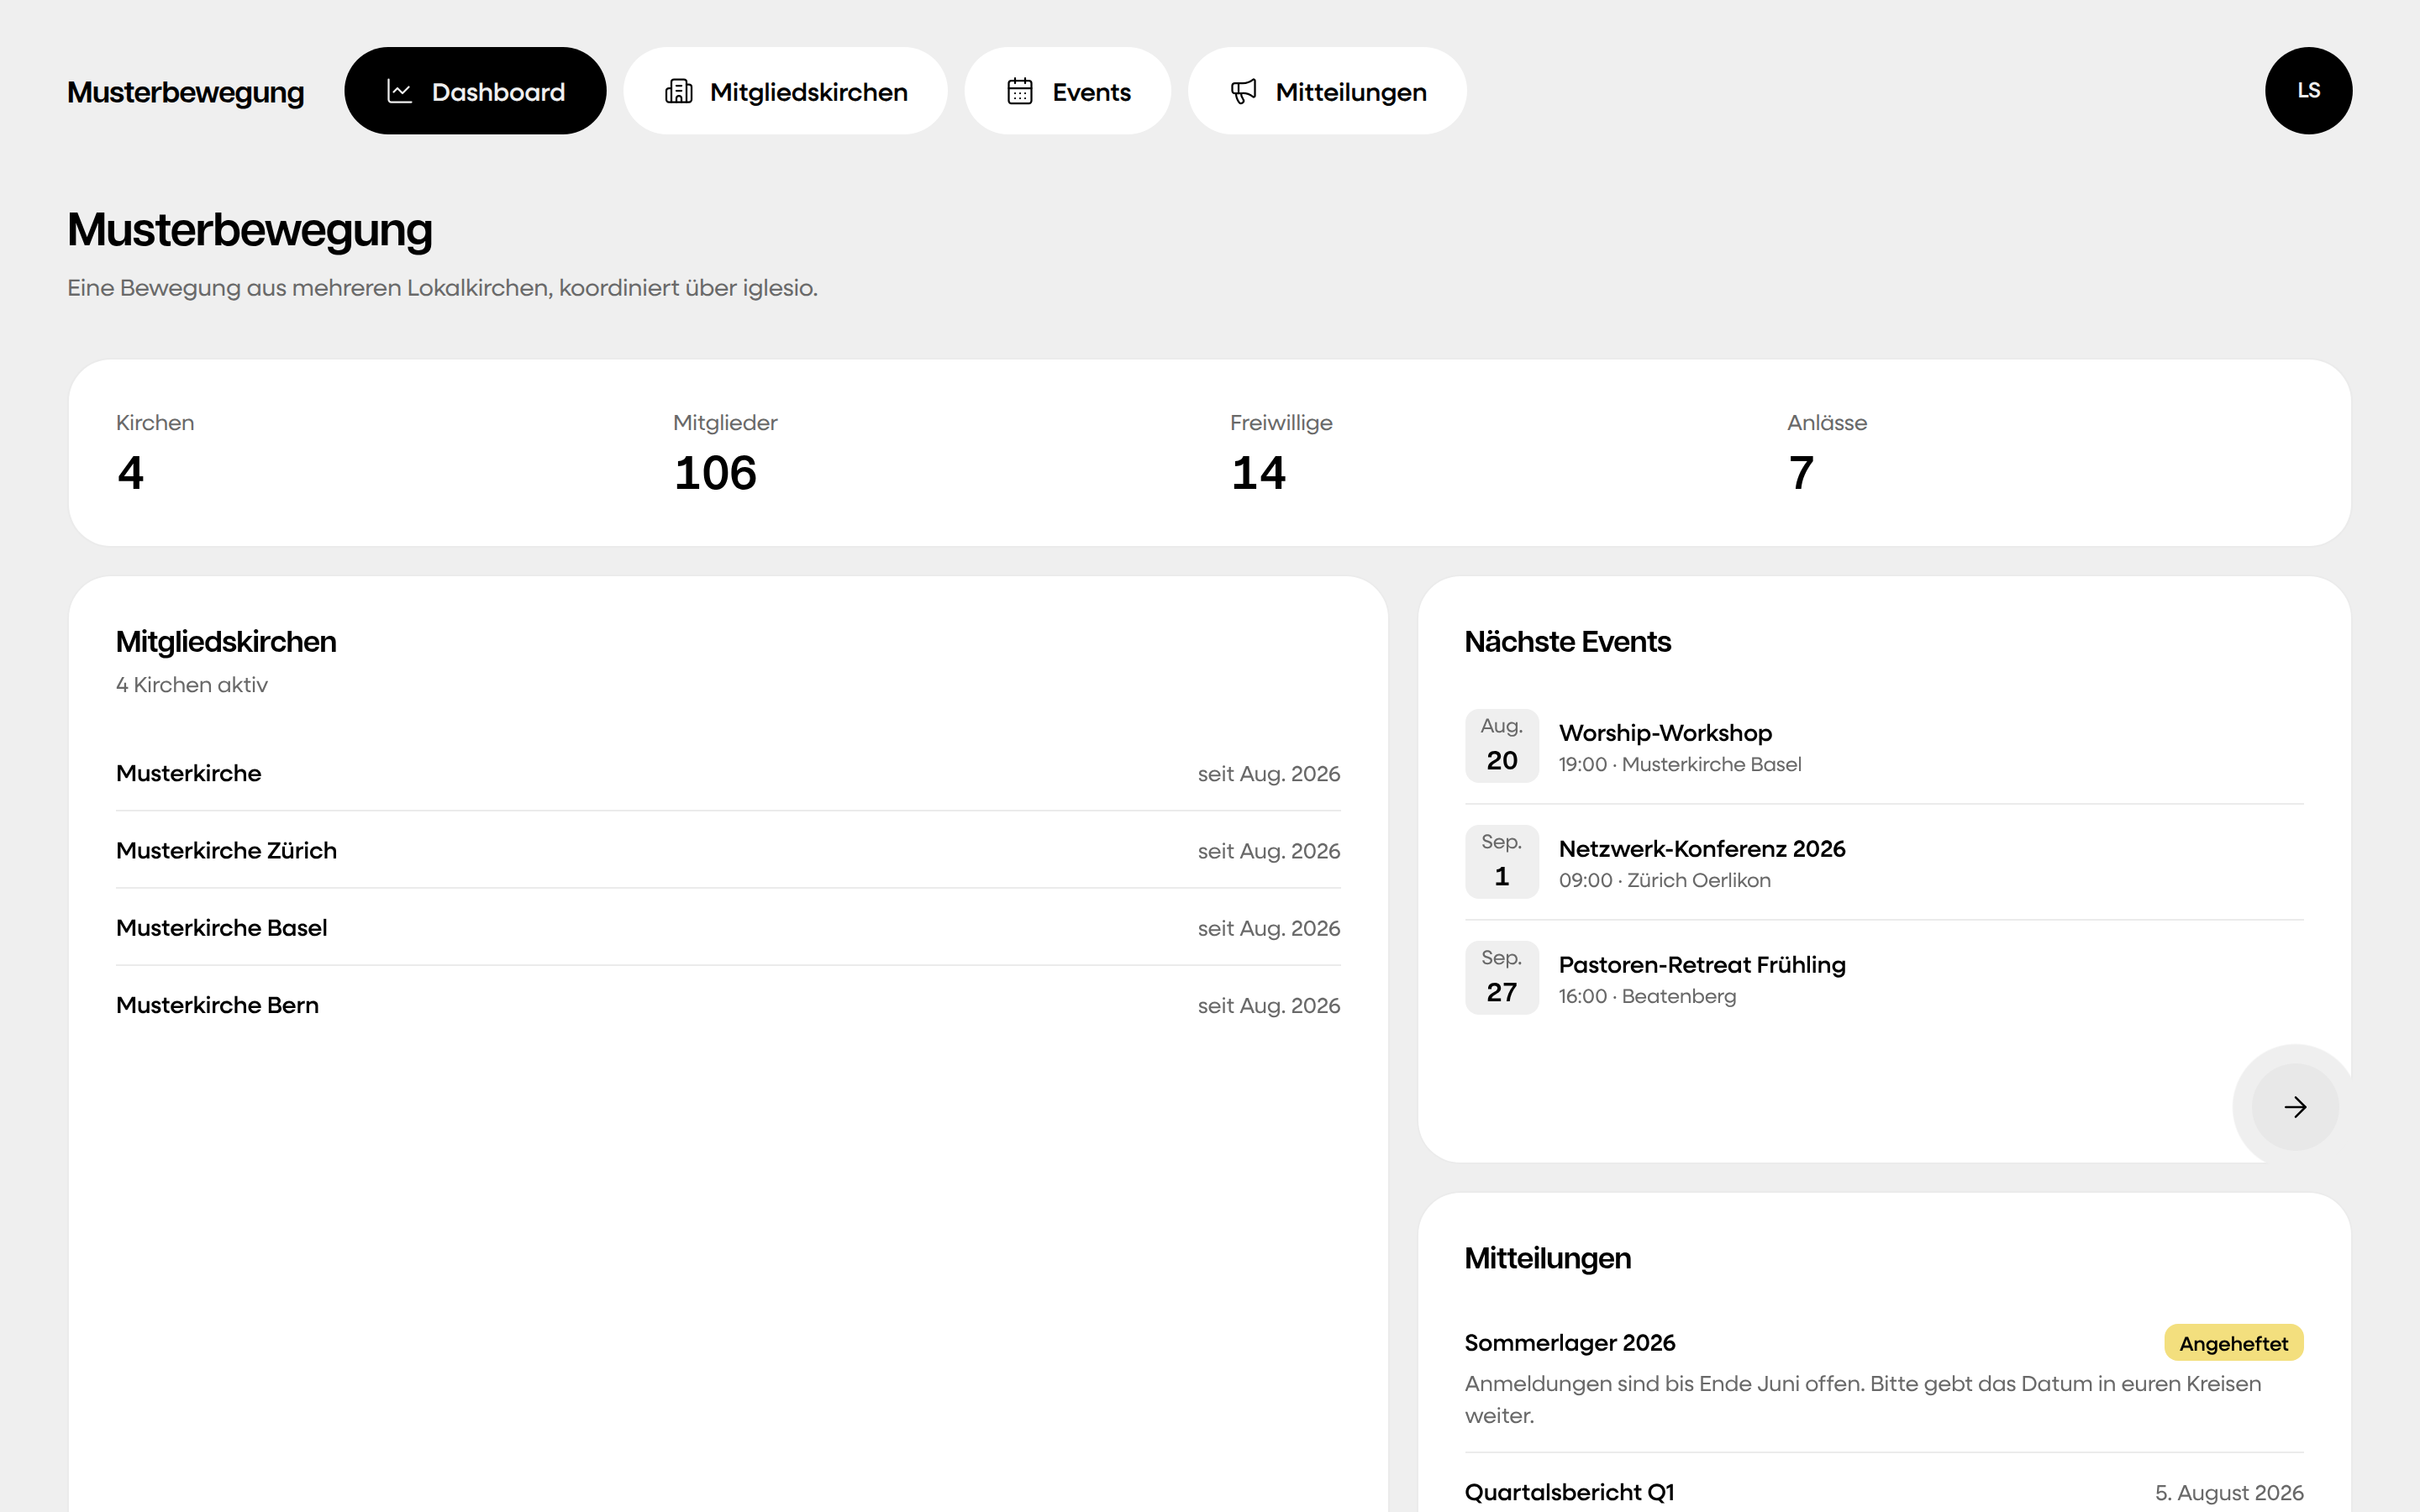2420x1512 pixels.
Task: Click the Mitglieder count 106
Action: [715, 473]
